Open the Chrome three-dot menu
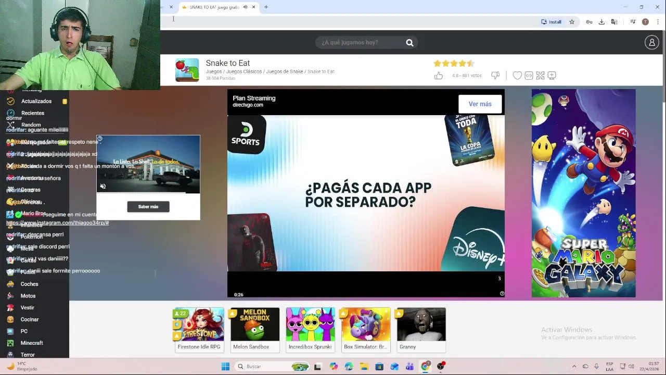 click(658, 22)
